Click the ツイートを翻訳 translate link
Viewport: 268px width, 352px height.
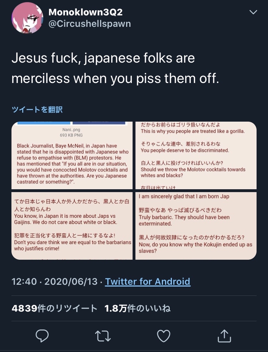pos(37,109)
